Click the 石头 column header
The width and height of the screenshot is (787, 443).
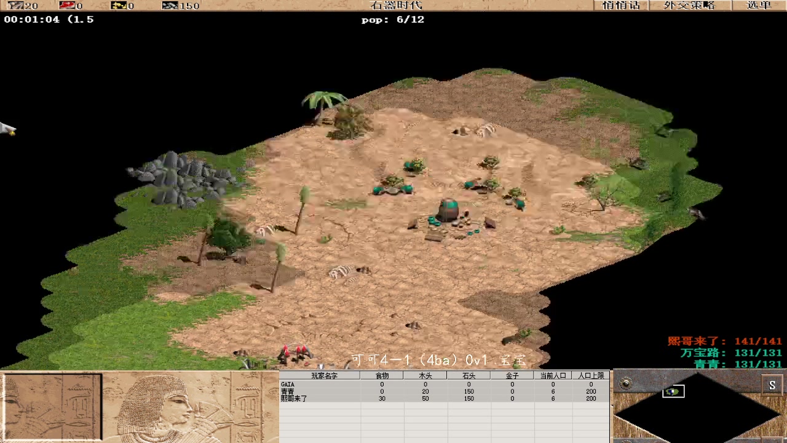pyautogui.click(x=469, y=375)
